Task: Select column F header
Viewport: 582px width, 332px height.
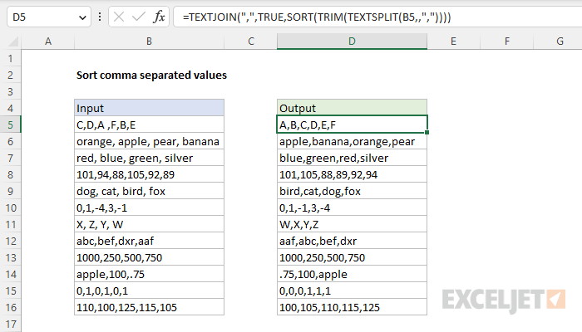Action: 506,41
